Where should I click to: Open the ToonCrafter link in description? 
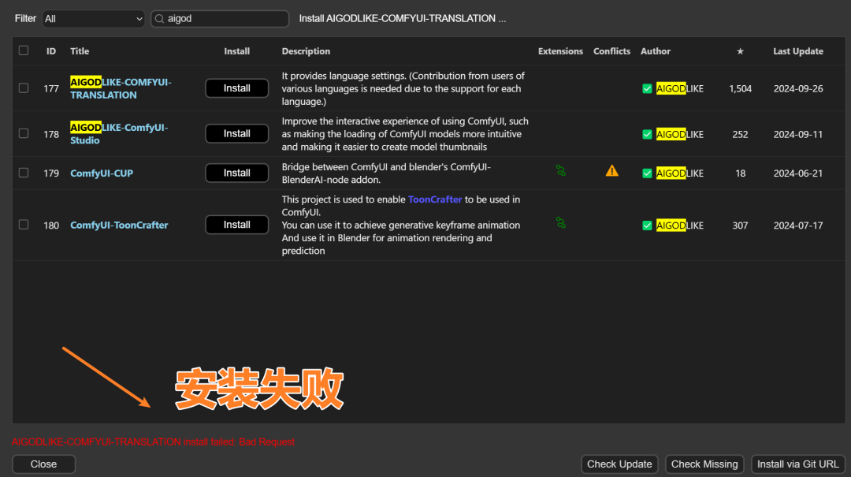click(x=435, y=199)
